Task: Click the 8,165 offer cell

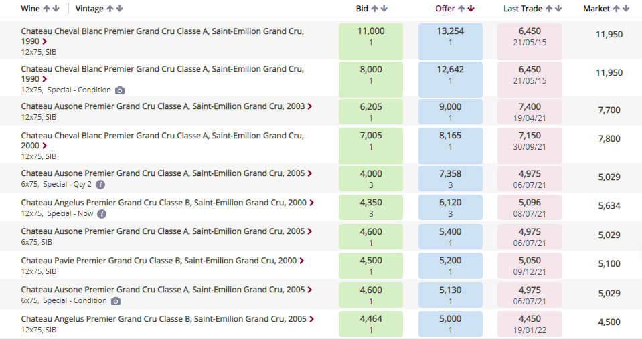Action: [x=451, y=146]
